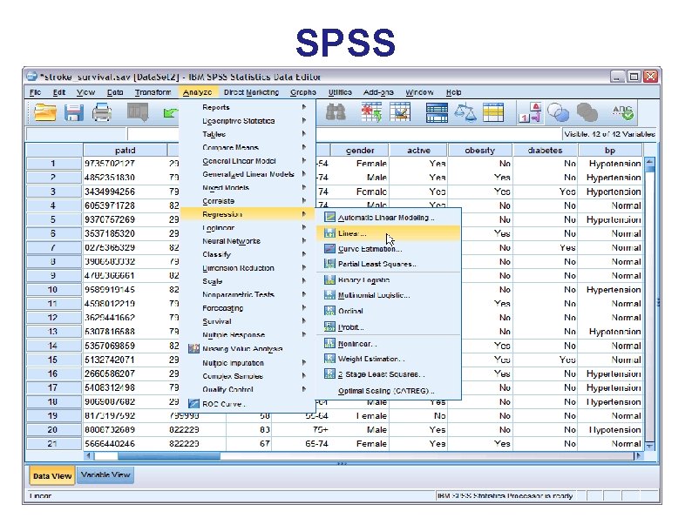Expand the Correlate submenu arrow
This screenshot has width=692, height=518.
304,200
